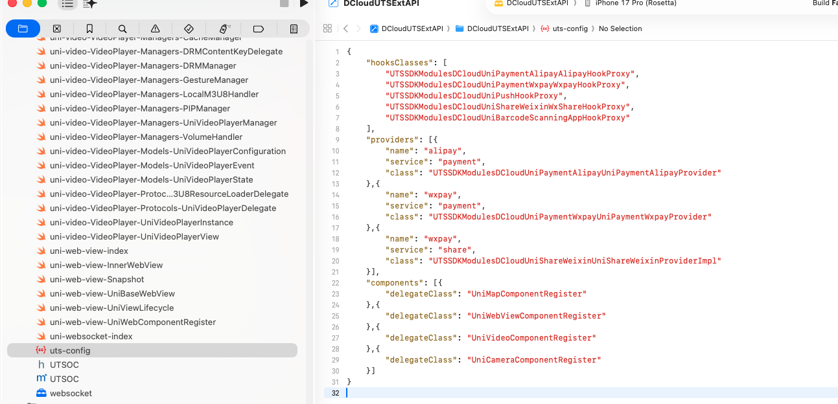The height and width of the screenshot is (404, 838).
Task: Choose the iPhone 17 Pro run destination
Action: (x=631, y=3)
